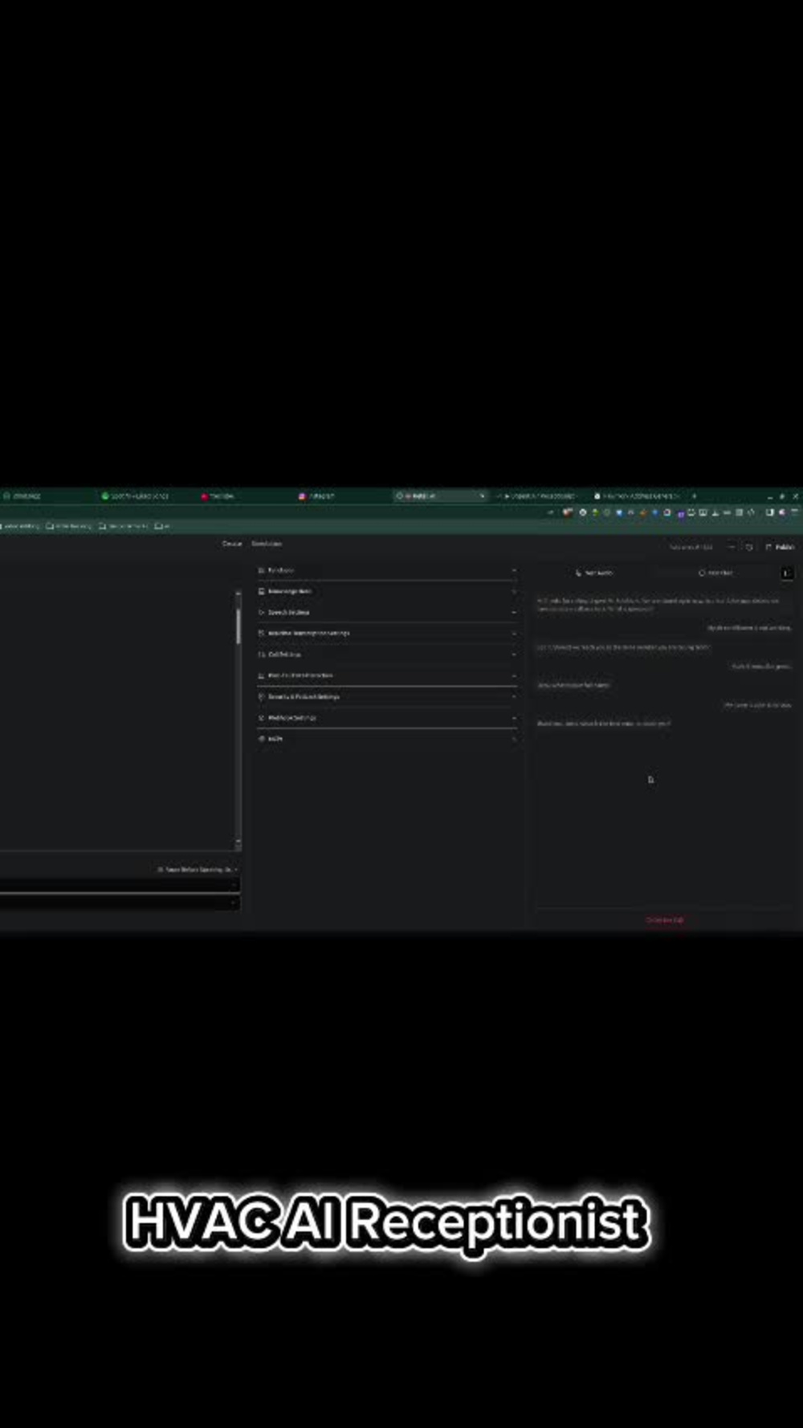The width and height of the screenshot is (803, 1428).
Task: Expand the Security & Fallback Settings chevron
Action: click(514, 696)
